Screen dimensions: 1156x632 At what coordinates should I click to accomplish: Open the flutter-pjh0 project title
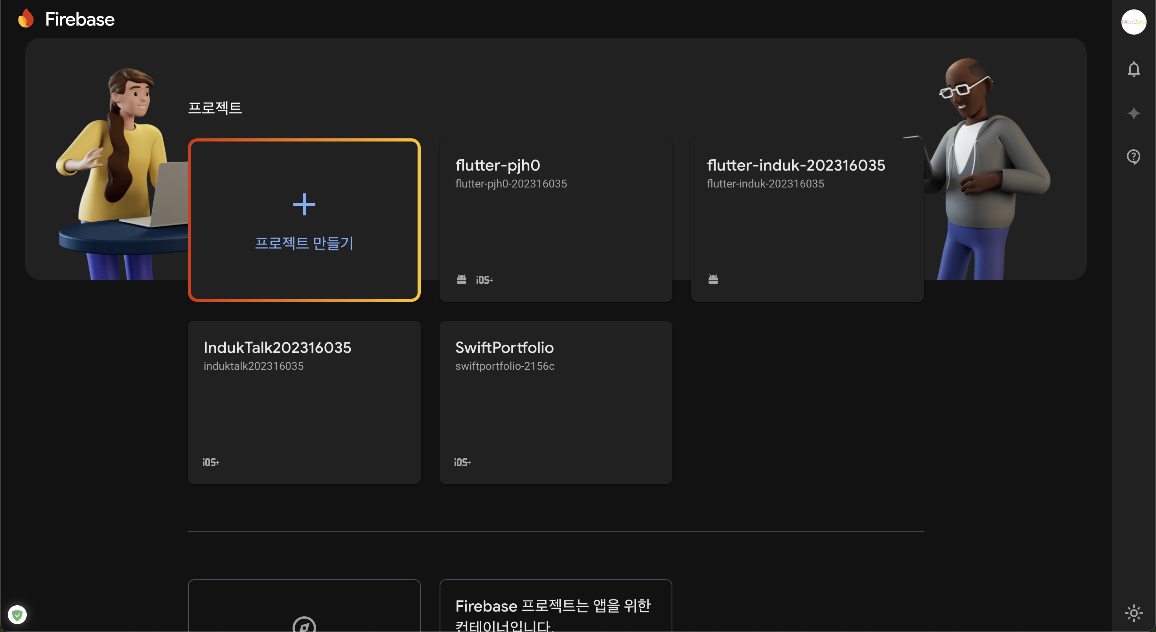(x=498, y=165)
